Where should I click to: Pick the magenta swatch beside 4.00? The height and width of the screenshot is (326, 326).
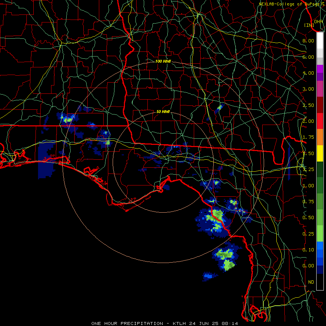(x=320, y=69)
